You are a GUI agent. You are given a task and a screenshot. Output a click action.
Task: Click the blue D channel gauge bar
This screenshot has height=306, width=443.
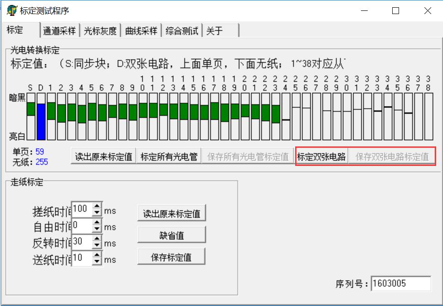(41, 117)
